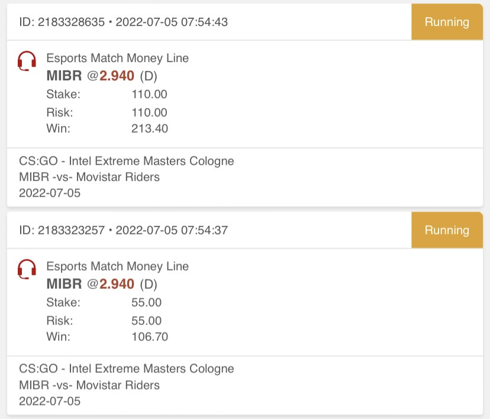Click Esports Match Money Line label on second bet

coord(118,266)
